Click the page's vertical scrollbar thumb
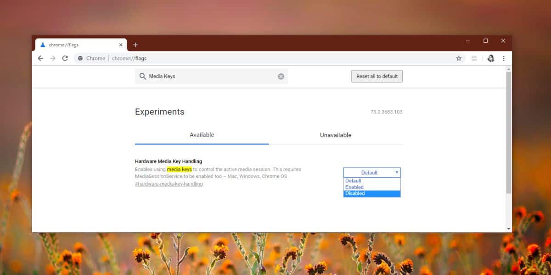Viewport: 551px width, 275px height. coord(508,132)
